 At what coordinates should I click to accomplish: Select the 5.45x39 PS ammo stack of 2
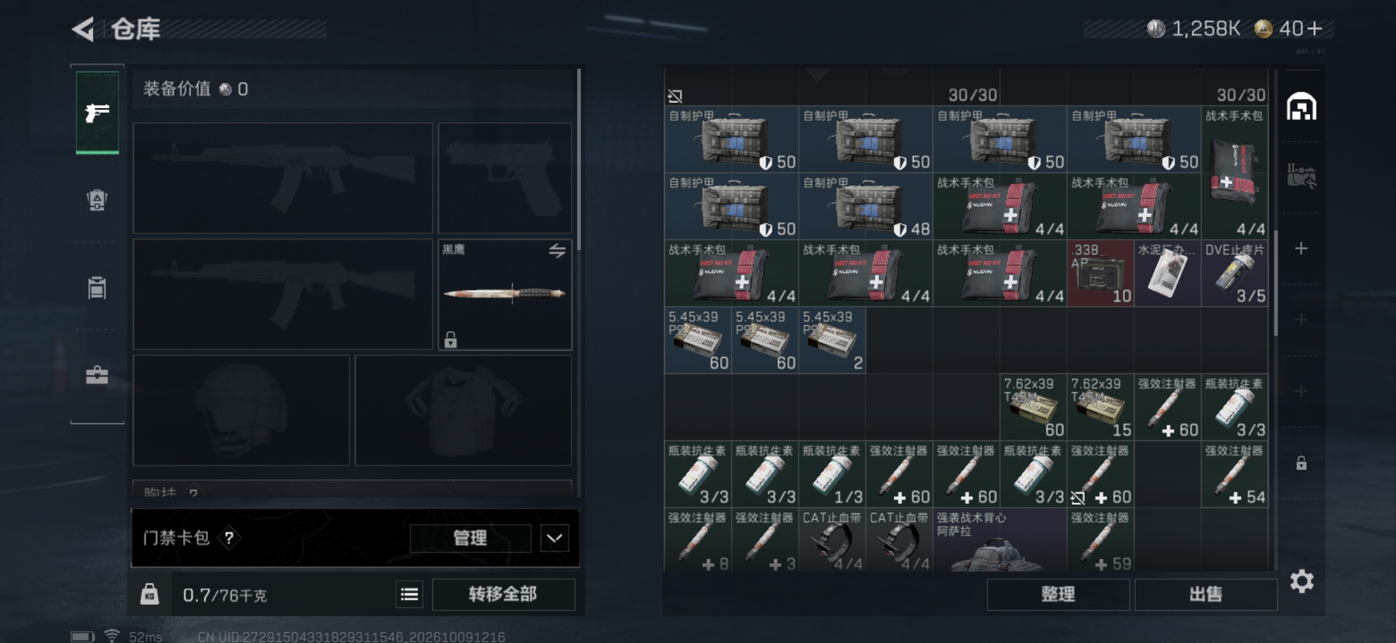pyautogui.click(x=832, y=341)
